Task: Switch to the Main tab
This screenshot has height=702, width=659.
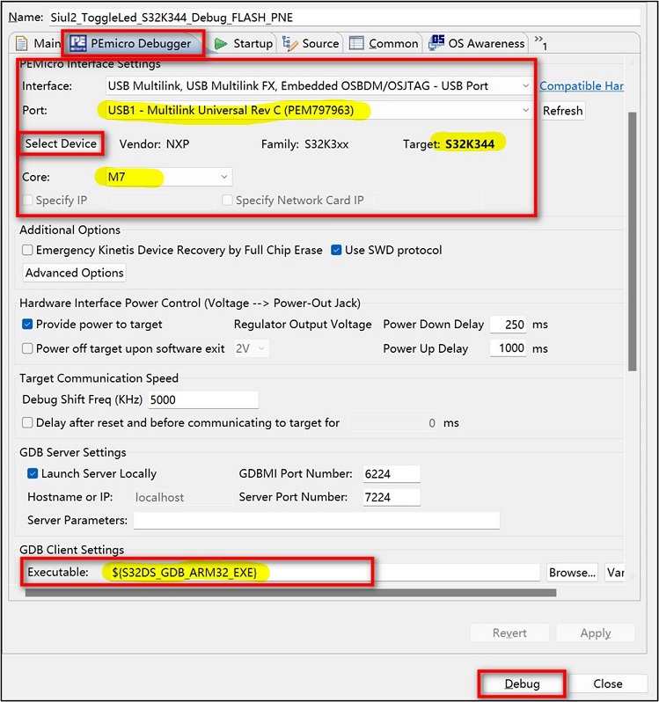Action: point(38,43)
